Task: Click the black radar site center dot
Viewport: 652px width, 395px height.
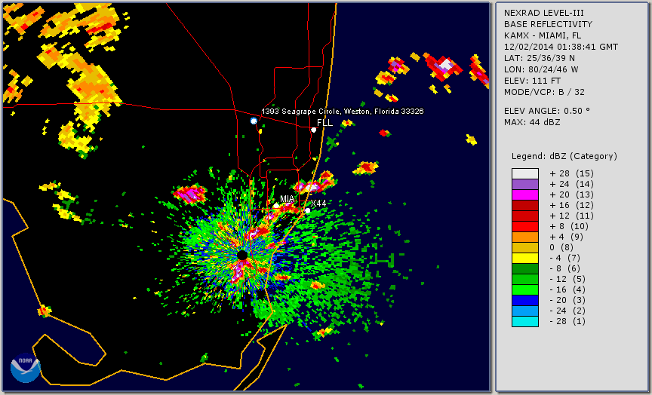Action: point(242,255)
